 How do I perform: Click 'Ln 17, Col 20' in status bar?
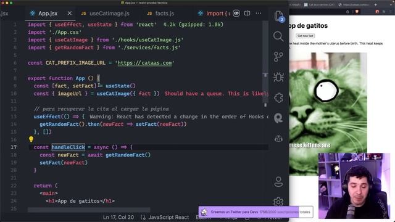click(x=118, y=217)
